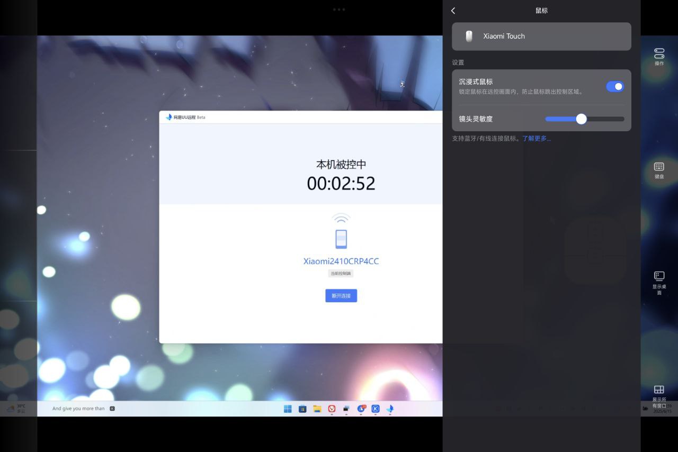This screenshot has width=678, height=452.
Task: Click the close icon beside the lyrics text
Action: (x=112, y=409)
